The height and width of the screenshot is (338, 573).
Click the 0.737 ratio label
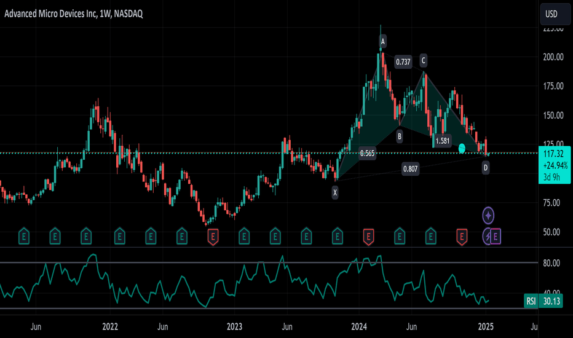click(403, 62)
